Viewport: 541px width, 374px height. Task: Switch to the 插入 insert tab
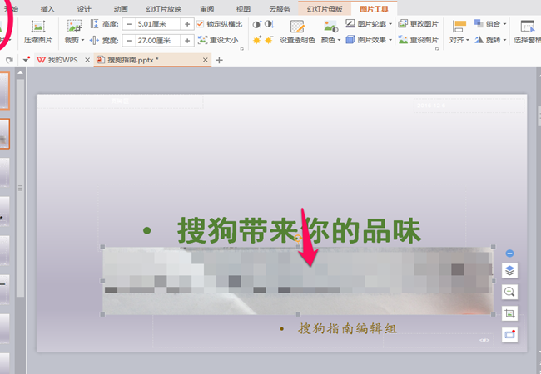tap(47, 9)
